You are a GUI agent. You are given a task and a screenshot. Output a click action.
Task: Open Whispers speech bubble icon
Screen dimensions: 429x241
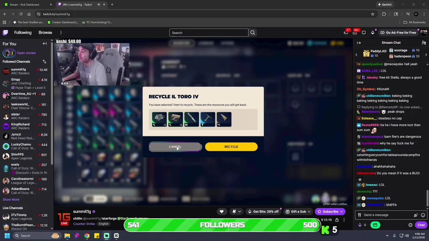364,32
